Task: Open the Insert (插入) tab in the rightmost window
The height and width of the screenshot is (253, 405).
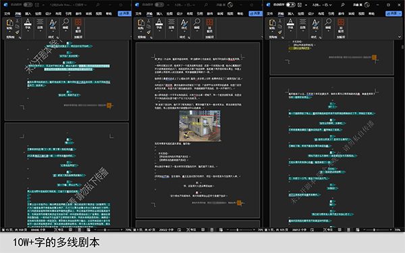Action: (291, 13)
